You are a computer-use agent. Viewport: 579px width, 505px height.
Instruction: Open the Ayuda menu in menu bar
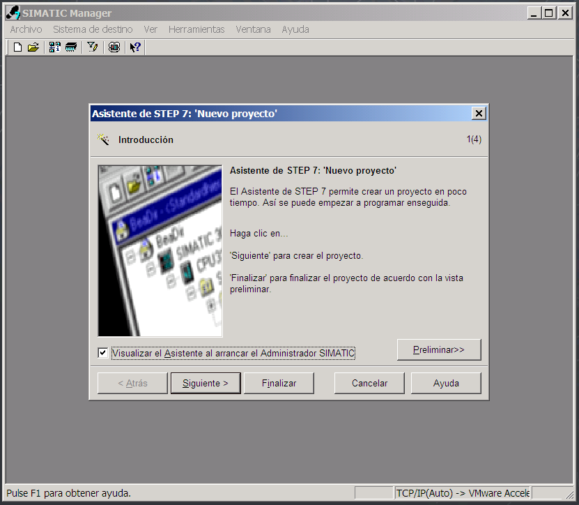295,29
